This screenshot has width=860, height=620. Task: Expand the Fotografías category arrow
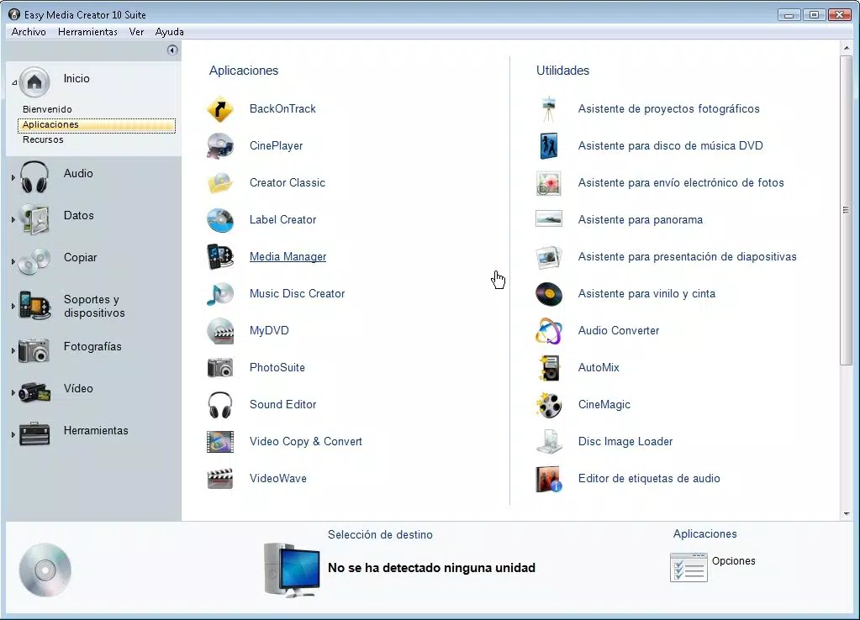[13, 350]
